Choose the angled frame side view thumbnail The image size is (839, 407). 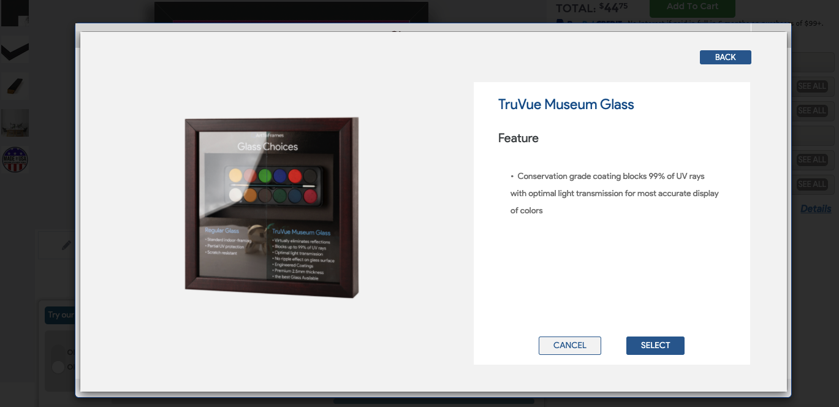[x=14, y=87]
